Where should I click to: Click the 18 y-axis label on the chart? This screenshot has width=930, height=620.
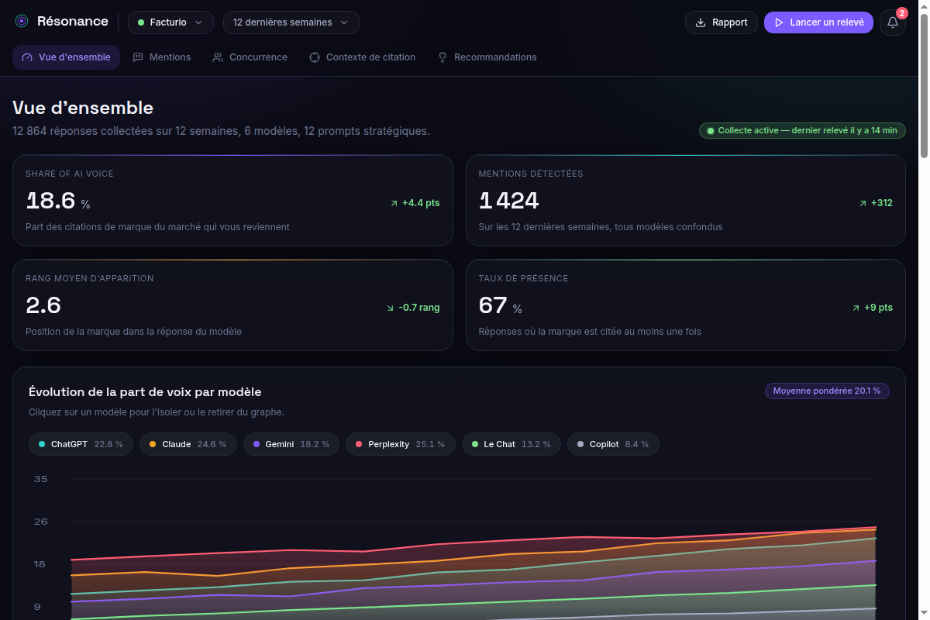[x=40, y=564]
